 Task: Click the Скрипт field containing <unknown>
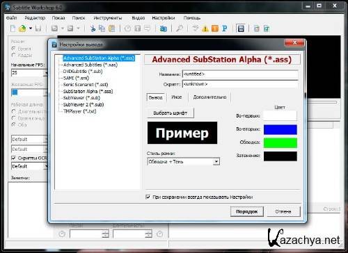240,84
